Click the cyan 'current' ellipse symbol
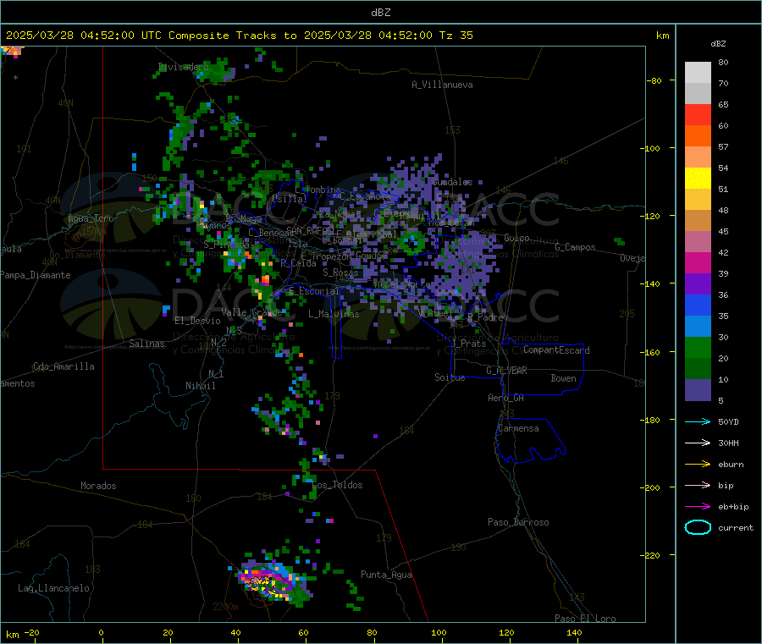 click(x=698, y=527)
